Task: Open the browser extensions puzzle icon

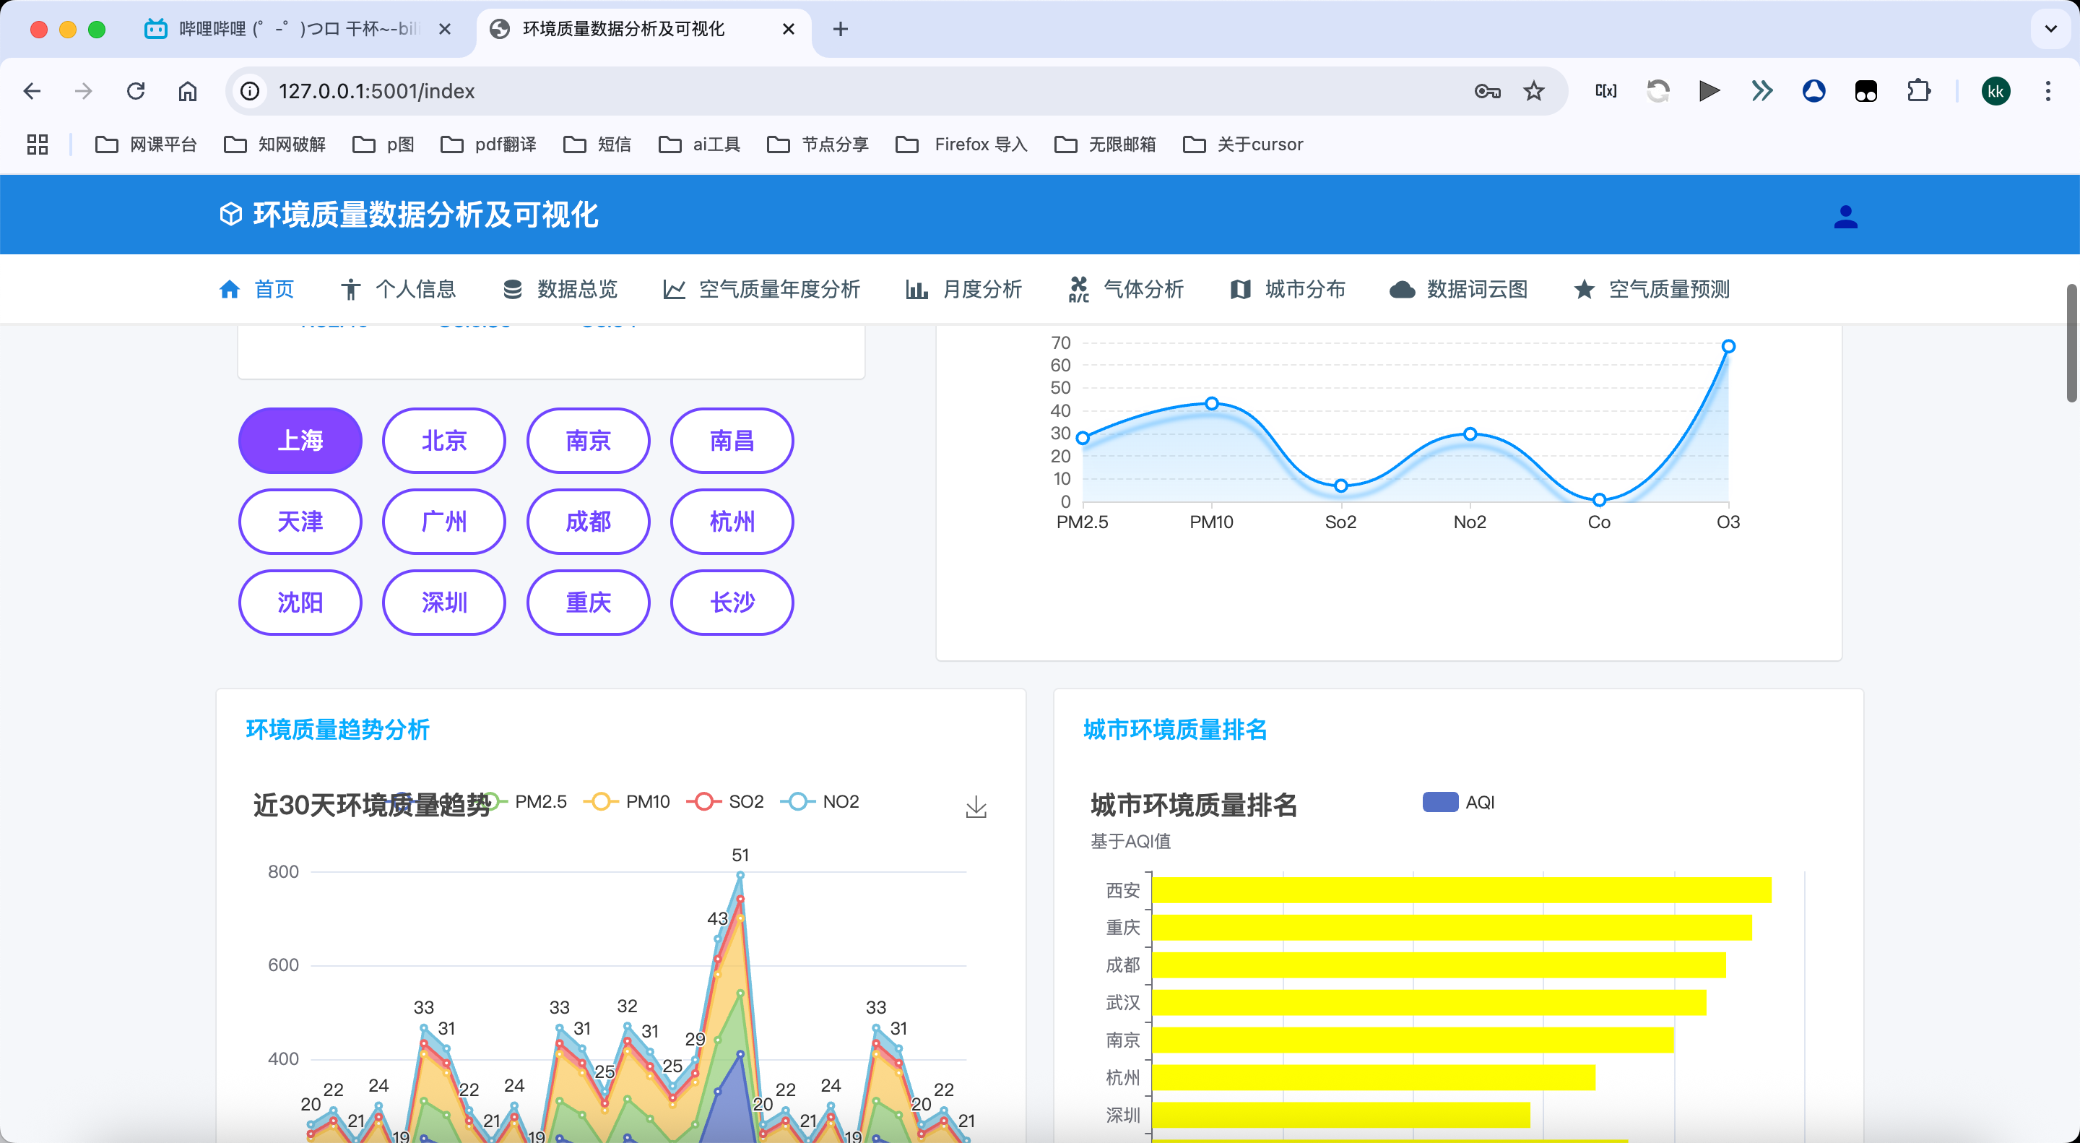Action: pos(1918,91)
